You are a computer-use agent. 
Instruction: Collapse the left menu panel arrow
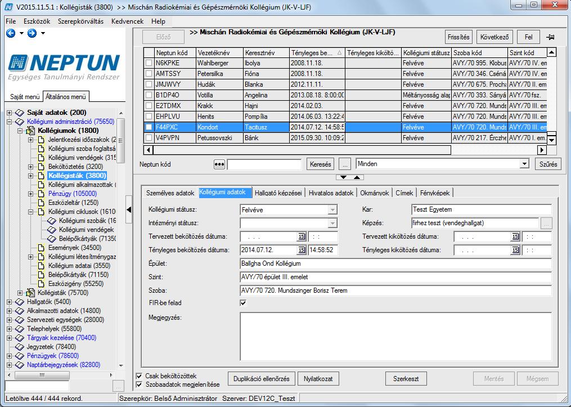tap(129, 209)
